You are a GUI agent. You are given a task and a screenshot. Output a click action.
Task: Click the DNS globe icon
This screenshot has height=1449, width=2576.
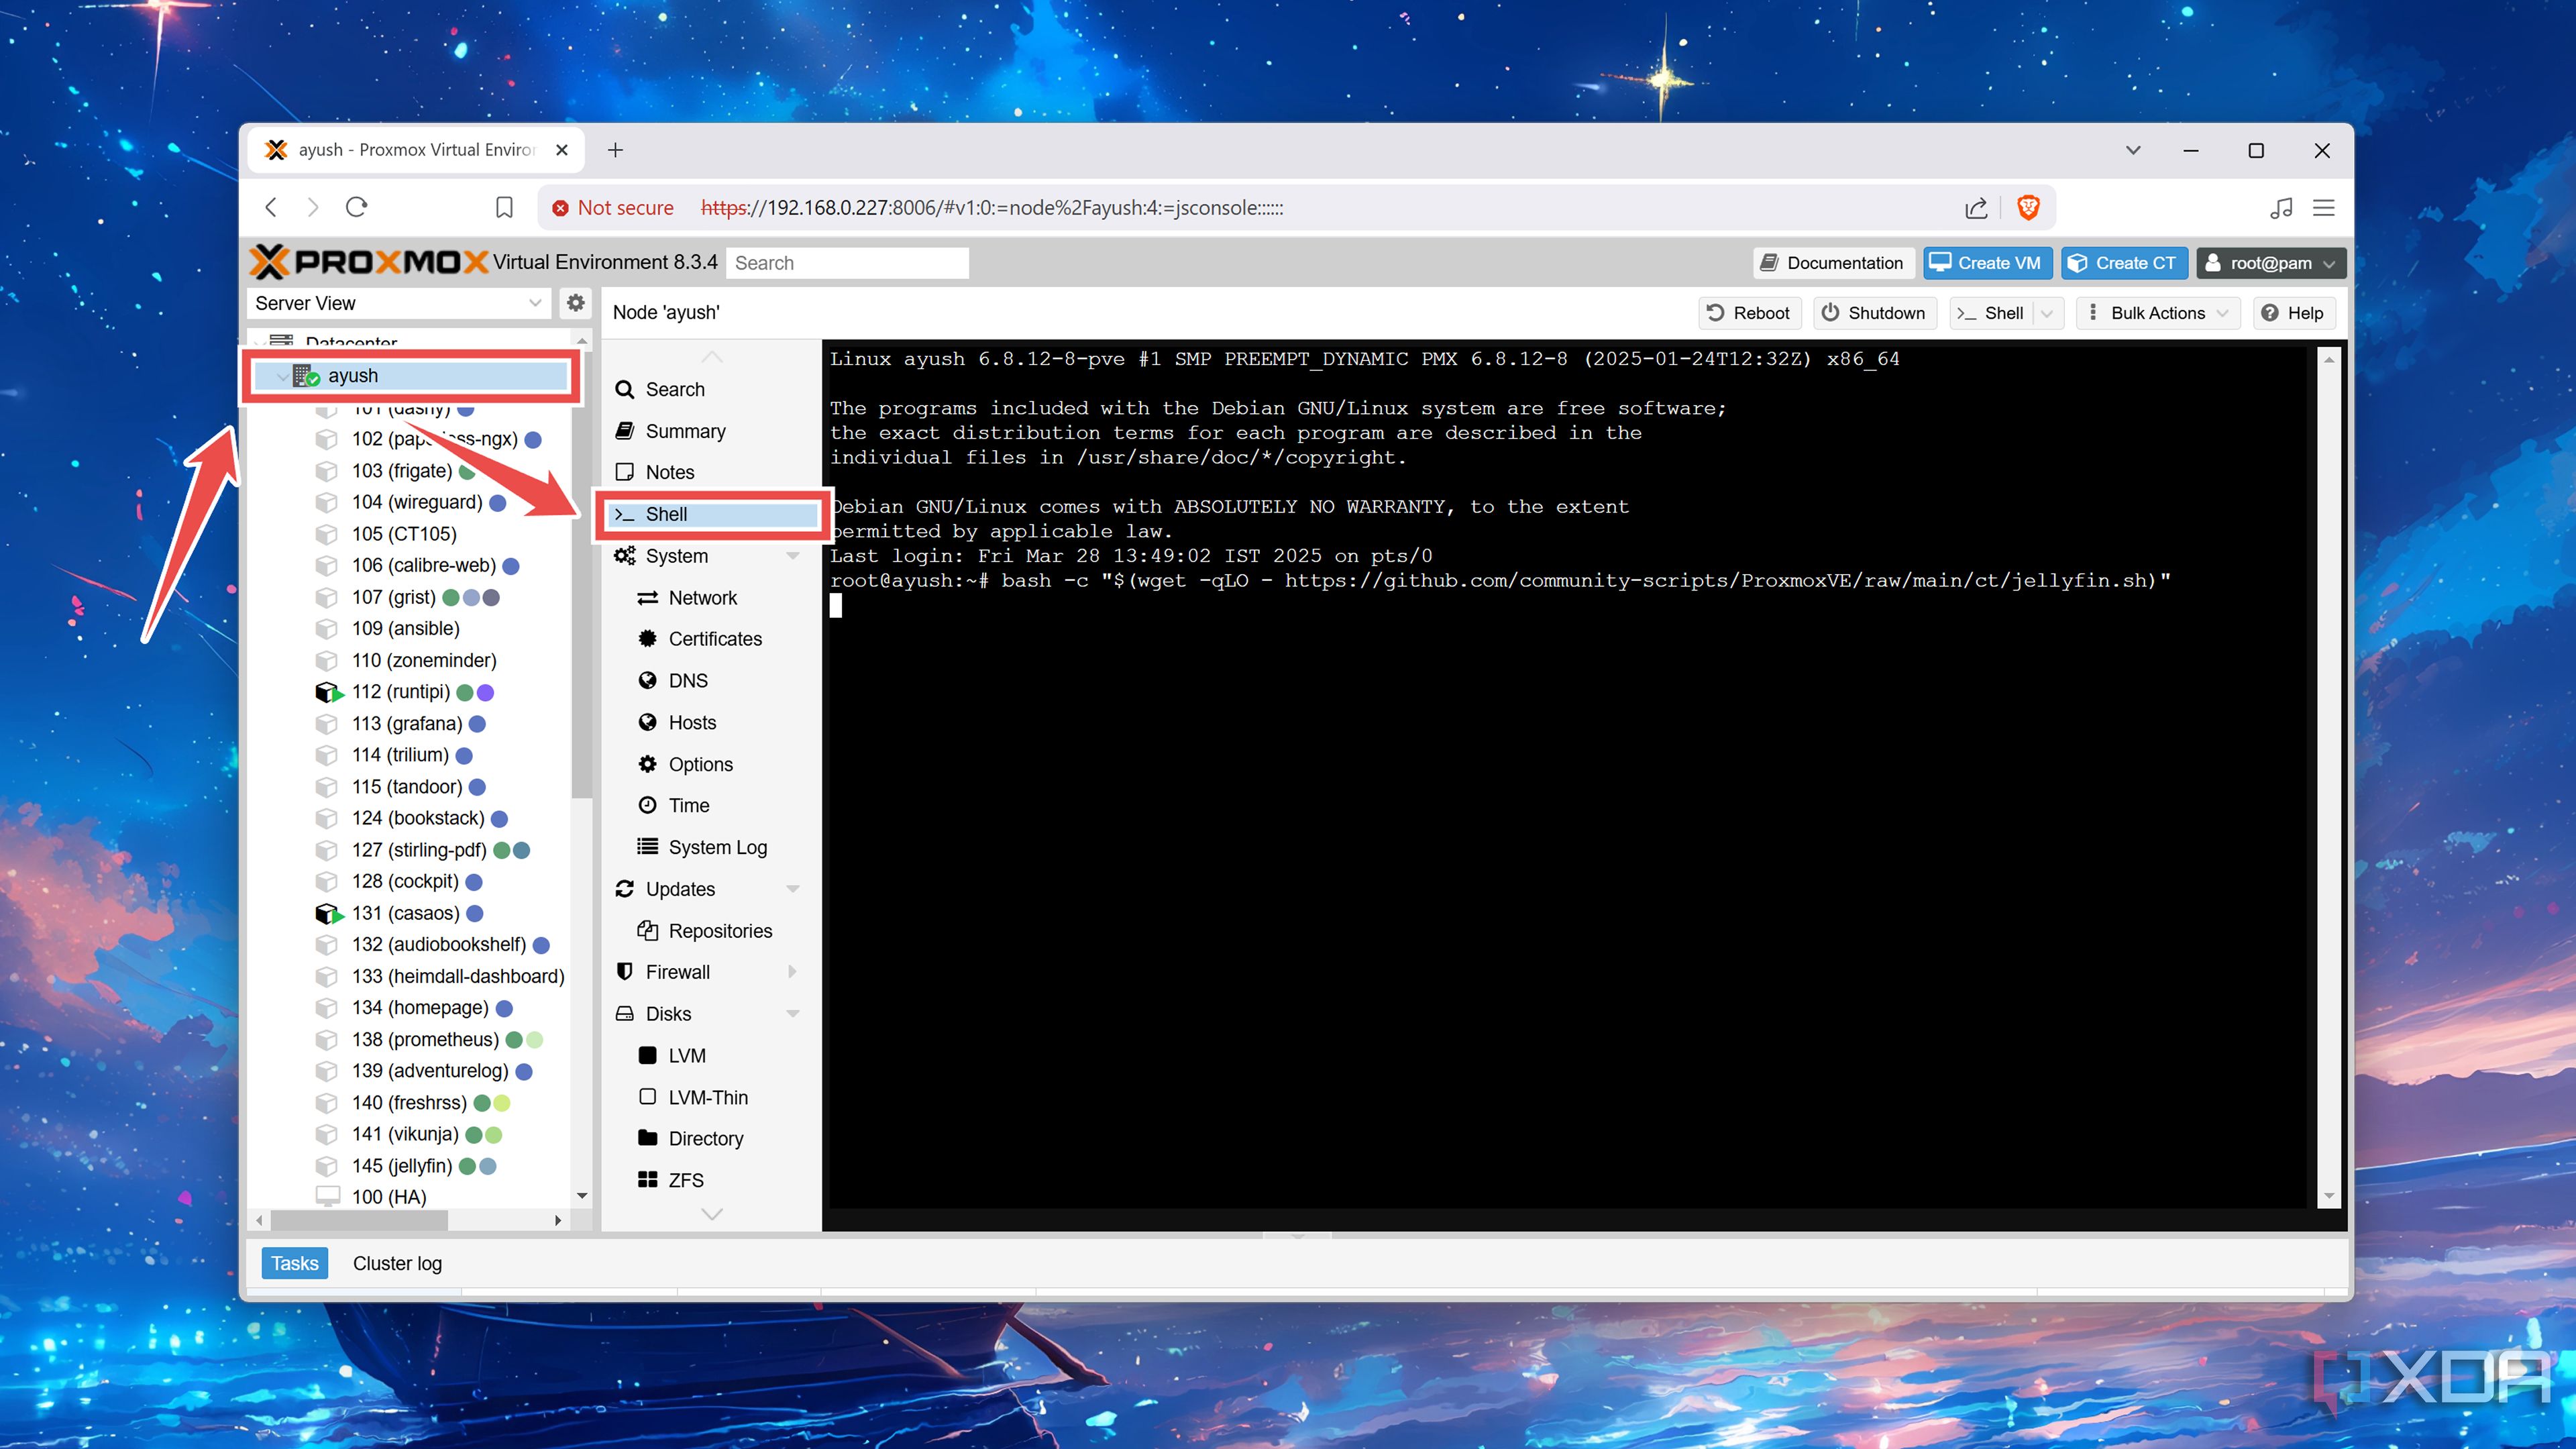(x=649, y=681)
